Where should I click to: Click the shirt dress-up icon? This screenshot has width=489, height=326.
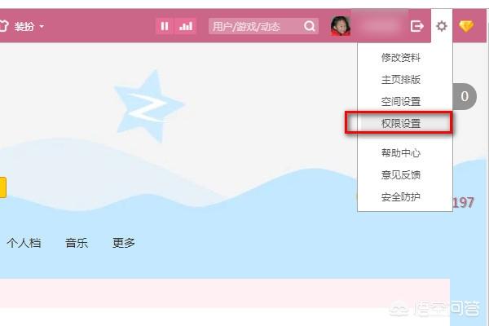[3, 26]
